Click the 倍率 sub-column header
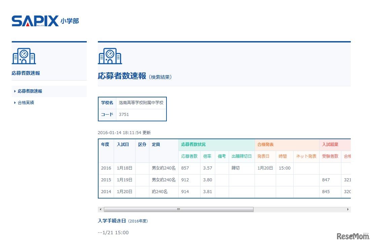The height and width of the screenshot is (244, 374). (207, 156)
